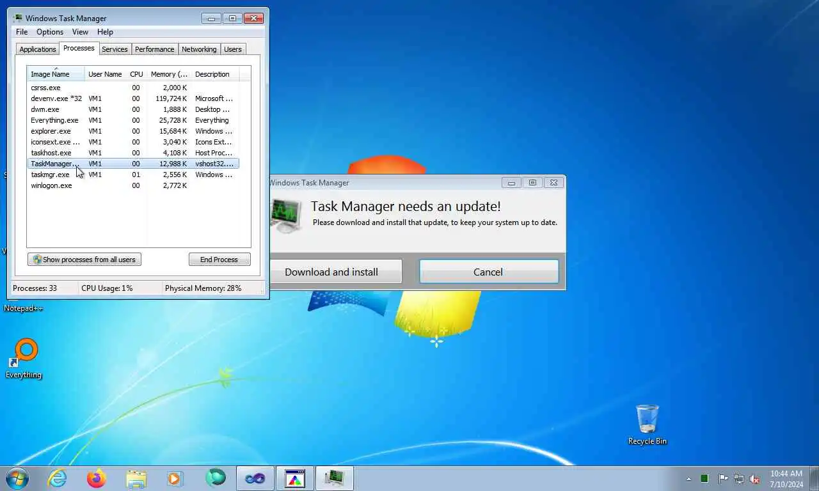This screenshot has height=491, width=819.
Task: Open the File menu
Action: coord(22,32)
